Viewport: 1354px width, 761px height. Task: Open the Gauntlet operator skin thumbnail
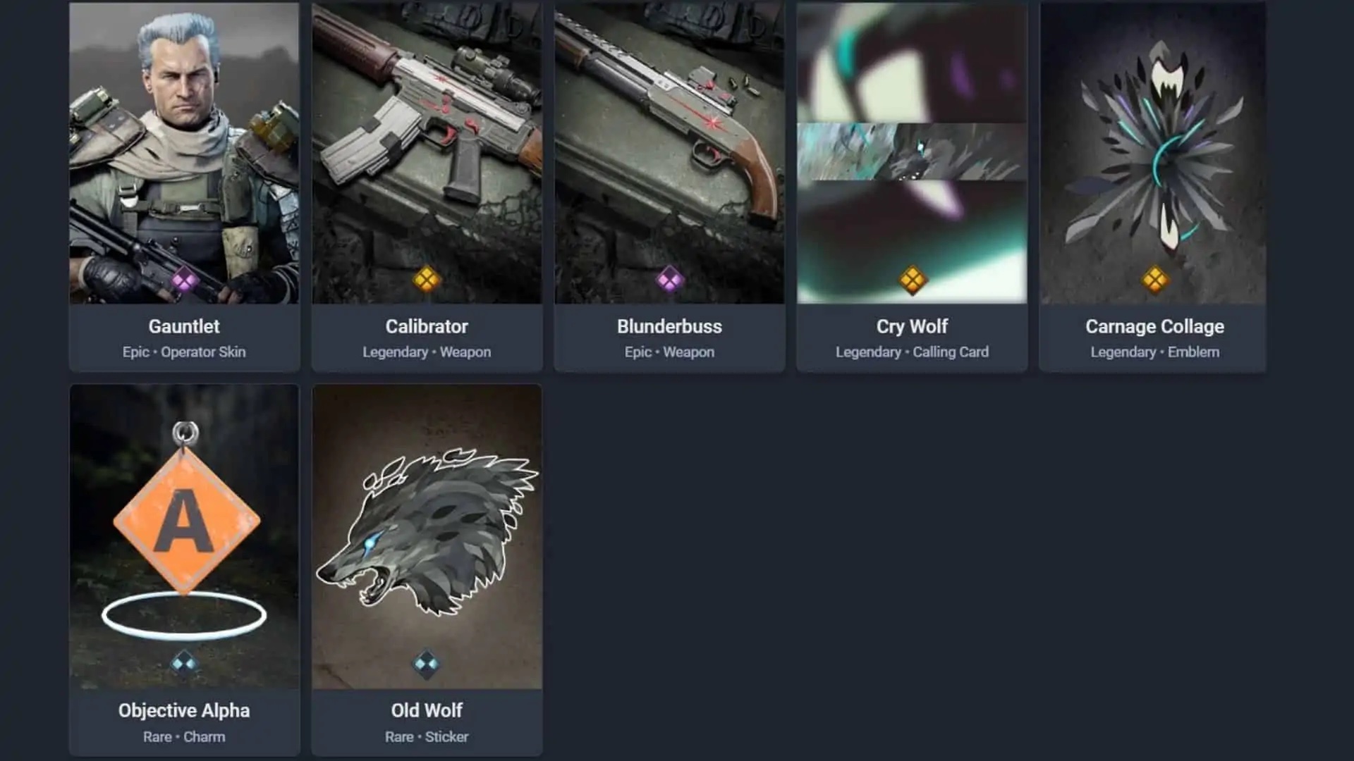184,153
